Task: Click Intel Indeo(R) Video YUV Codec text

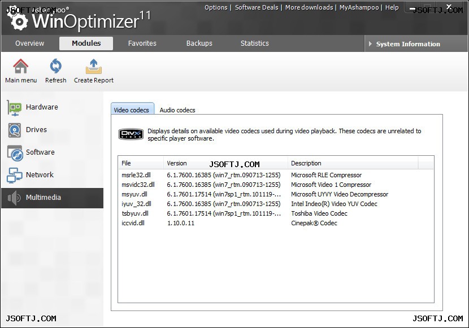Action: tap(334, 204)
